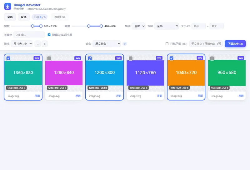Click width slider left handle
This screenshot has height=170, width=250.
tap(32, 26)
